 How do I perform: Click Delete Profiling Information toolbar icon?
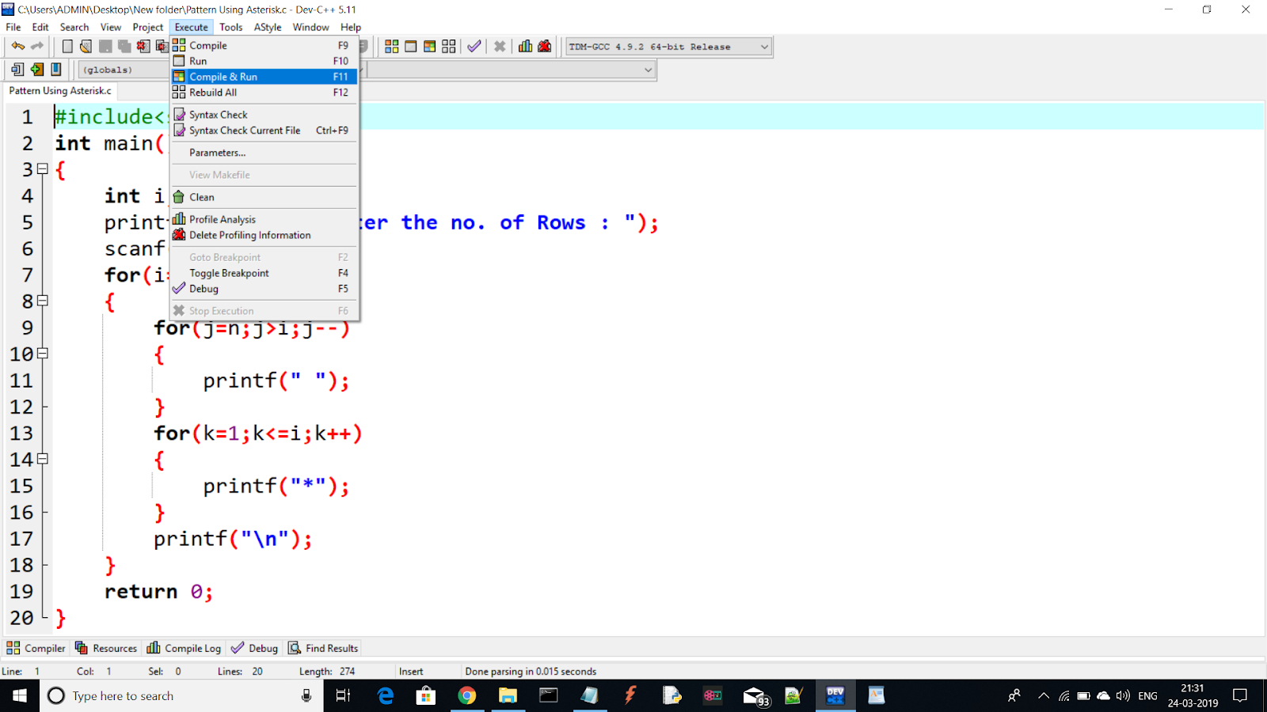(545, 47)
